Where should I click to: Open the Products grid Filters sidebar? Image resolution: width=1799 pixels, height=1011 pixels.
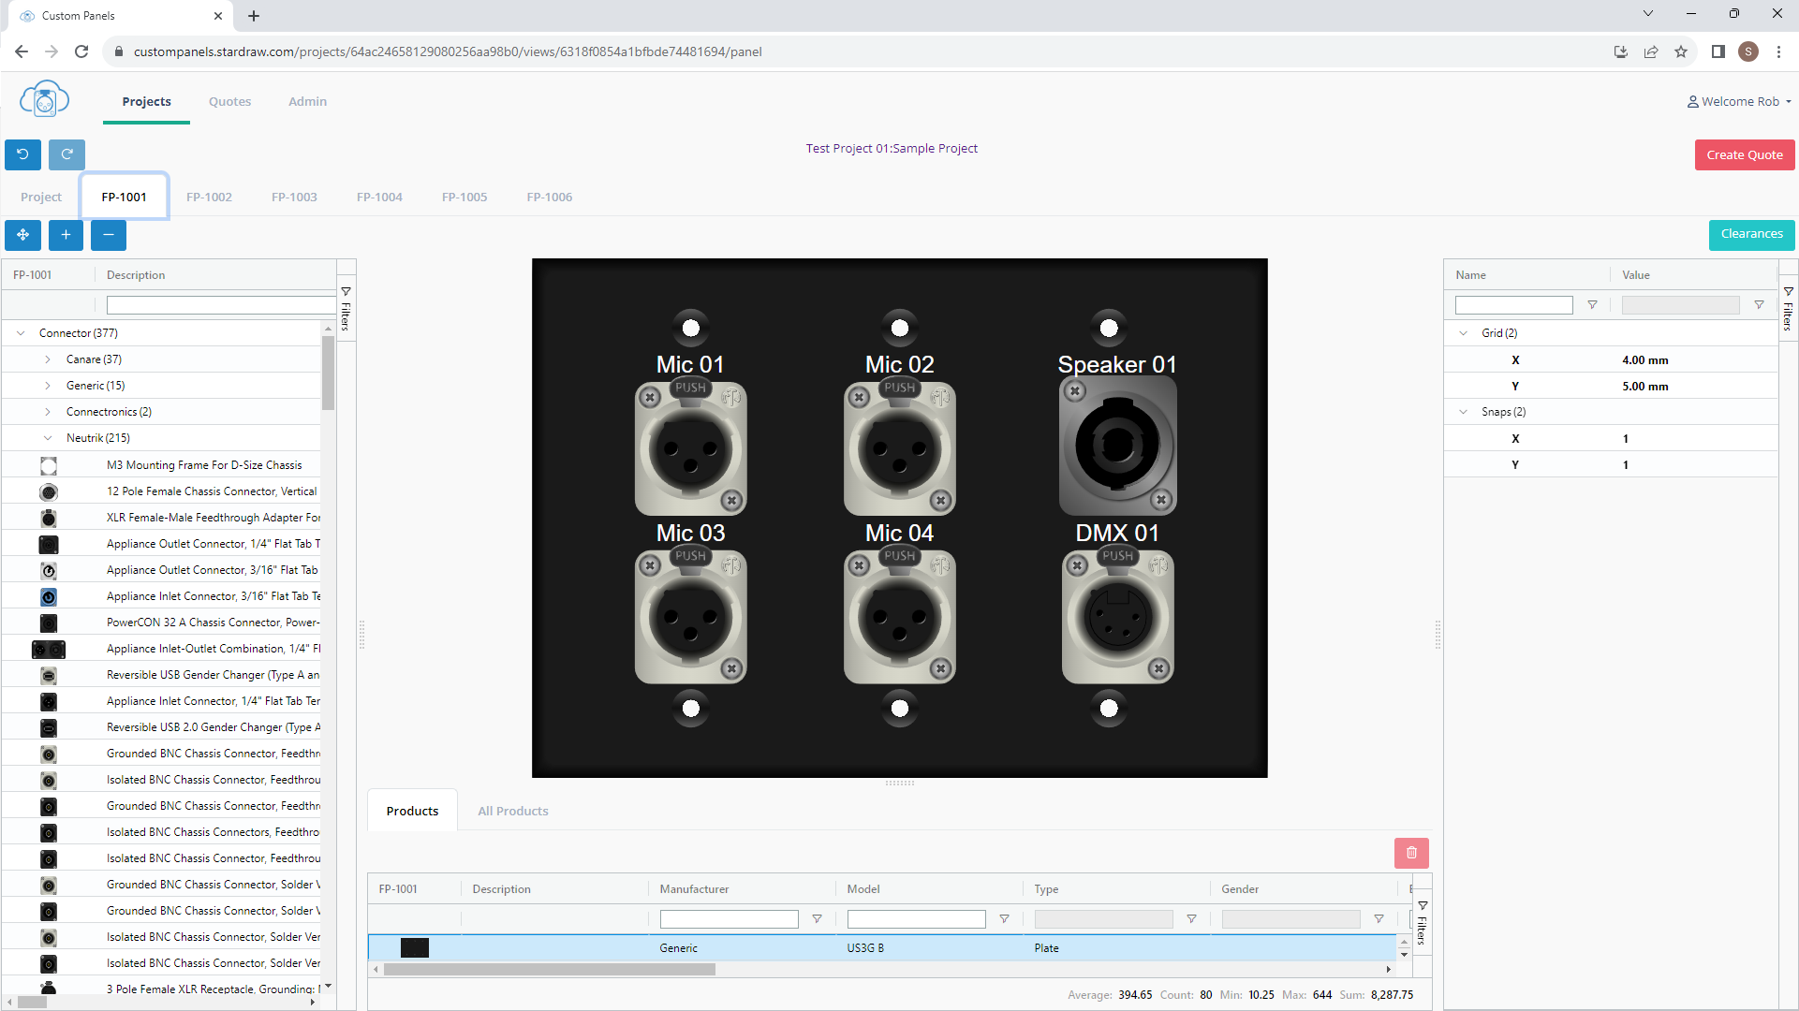pos(1422,922)
